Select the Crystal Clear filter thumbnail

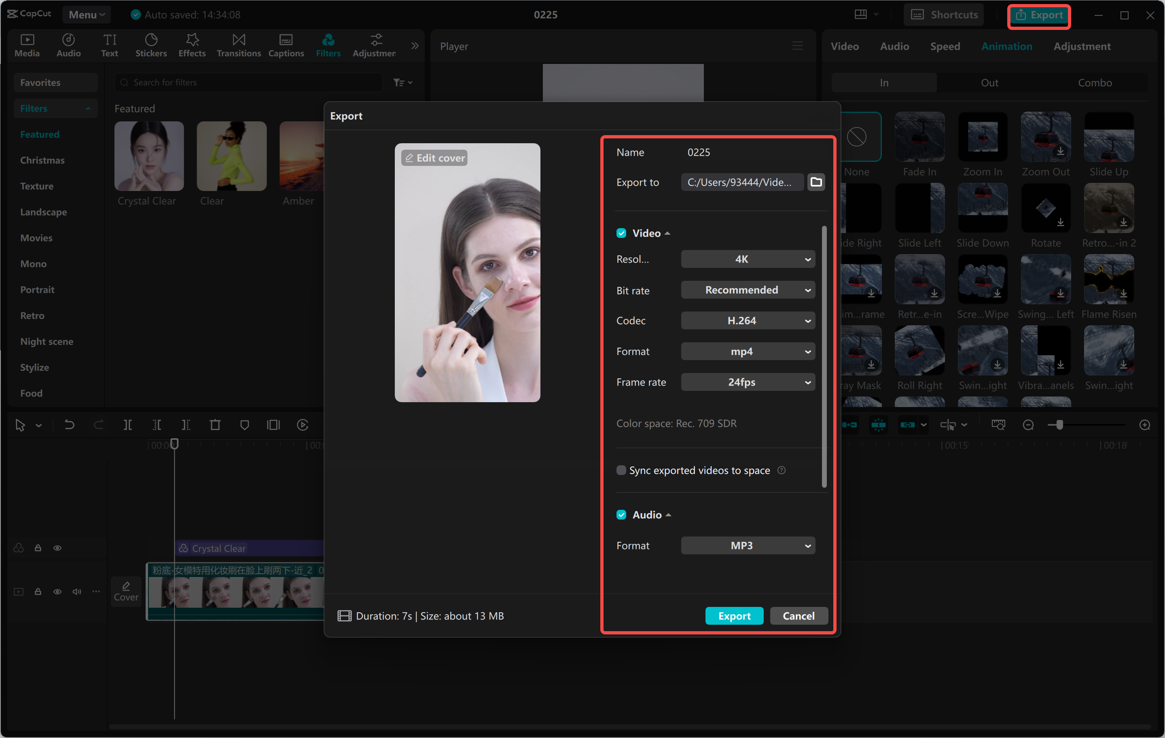[x=148, y=156]
